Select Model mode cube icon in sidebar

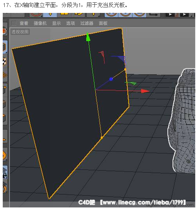[x=5, y=47]
